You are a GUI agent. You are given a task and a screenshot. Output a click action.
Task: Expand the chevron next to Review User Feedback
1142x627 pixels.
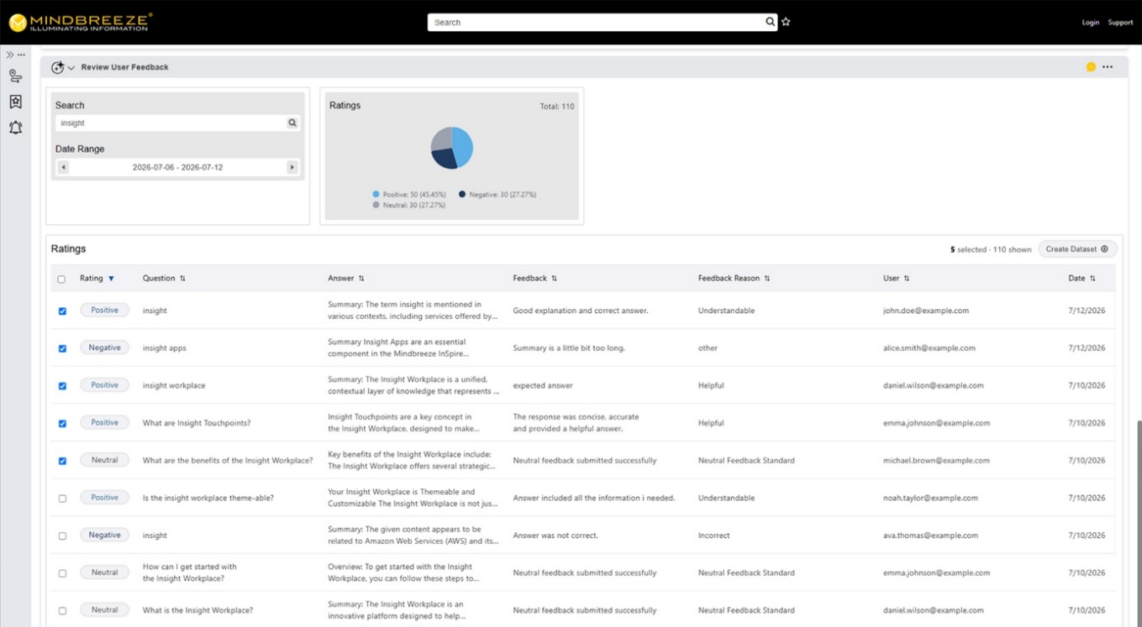click(71, 68)
